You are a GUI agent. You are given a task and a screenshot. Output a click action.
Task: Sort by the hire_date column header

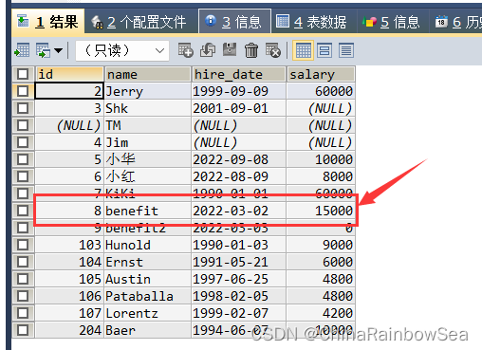click(238, 74)
